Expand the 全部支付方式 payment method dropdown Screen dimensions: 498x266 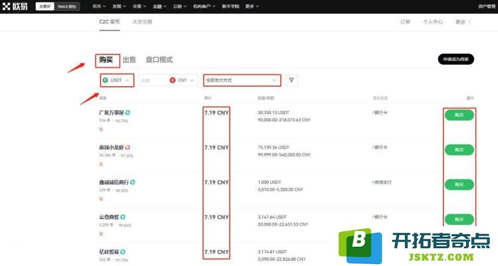[x=242, y=80]
